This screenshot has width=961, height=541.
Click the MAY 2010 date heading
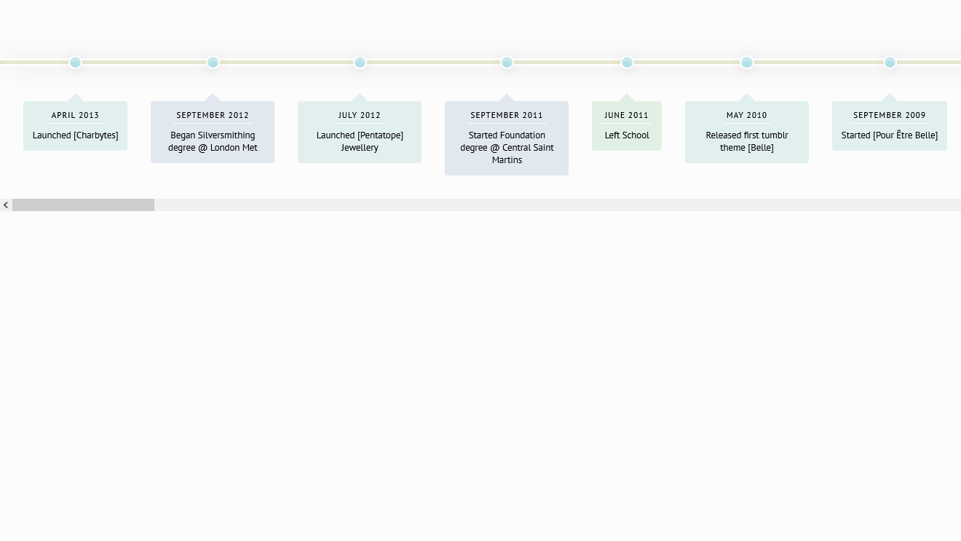coord(747,115)
